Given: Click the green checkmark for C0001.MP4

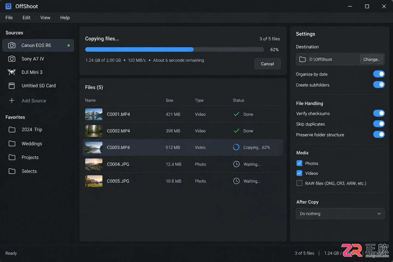Looking at the screenshot, I should [236, 114].
